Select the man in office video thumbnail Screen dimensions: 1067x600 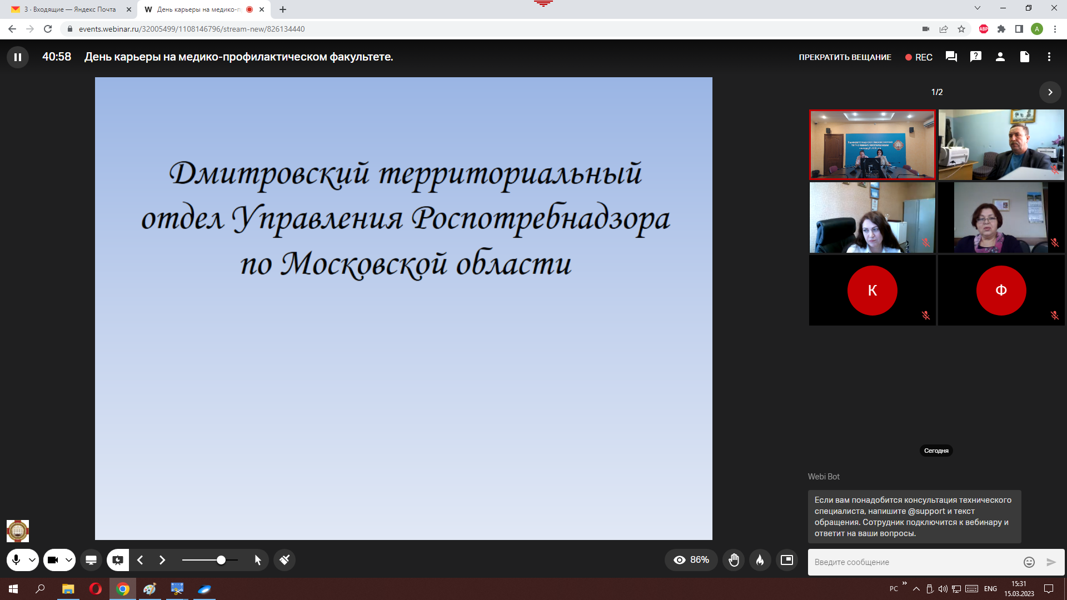coord(1001,144)
